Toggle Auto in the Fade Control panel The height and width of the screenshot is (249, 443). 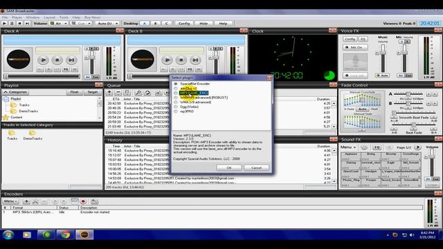[x=363, y=109]
